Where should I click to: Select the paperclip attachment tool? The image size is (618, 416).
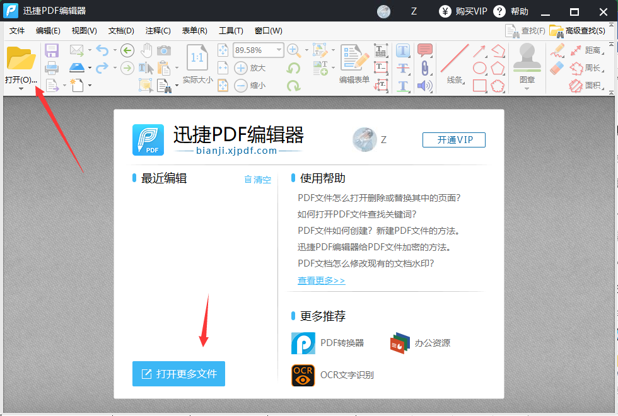(x=424, y=68)
